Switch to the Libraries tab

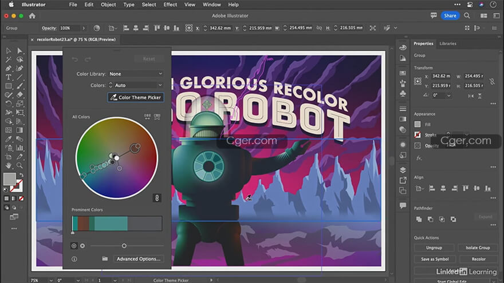click(448, 43)
